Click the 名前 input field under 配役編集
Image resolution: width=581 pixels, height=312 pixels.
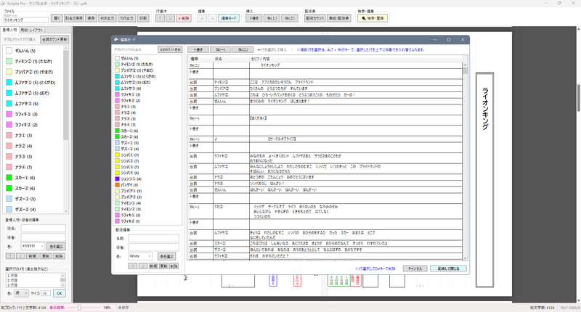153,238
